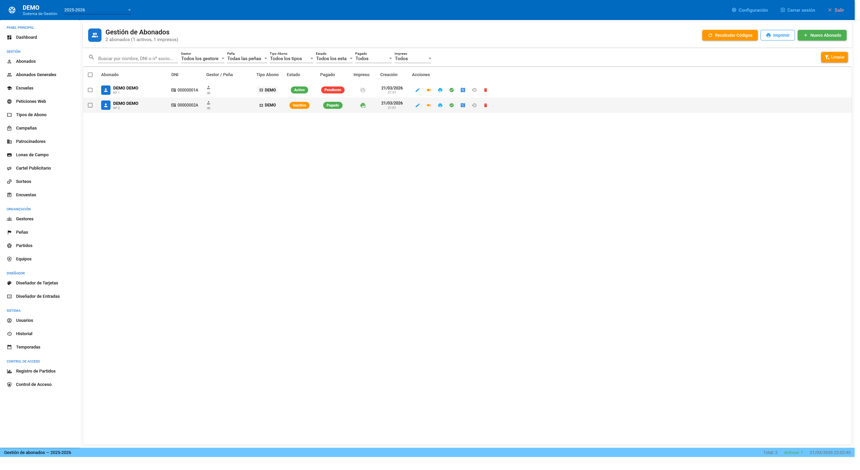
Task: Open the history clock icon for abonado Nº 2
Action: tap(474, 105)
